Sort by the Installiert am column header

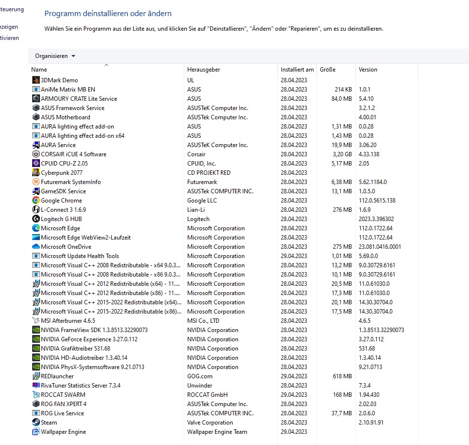297,70
